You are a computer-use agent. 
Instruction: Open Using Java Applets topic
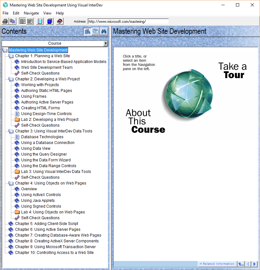(38, 201)
